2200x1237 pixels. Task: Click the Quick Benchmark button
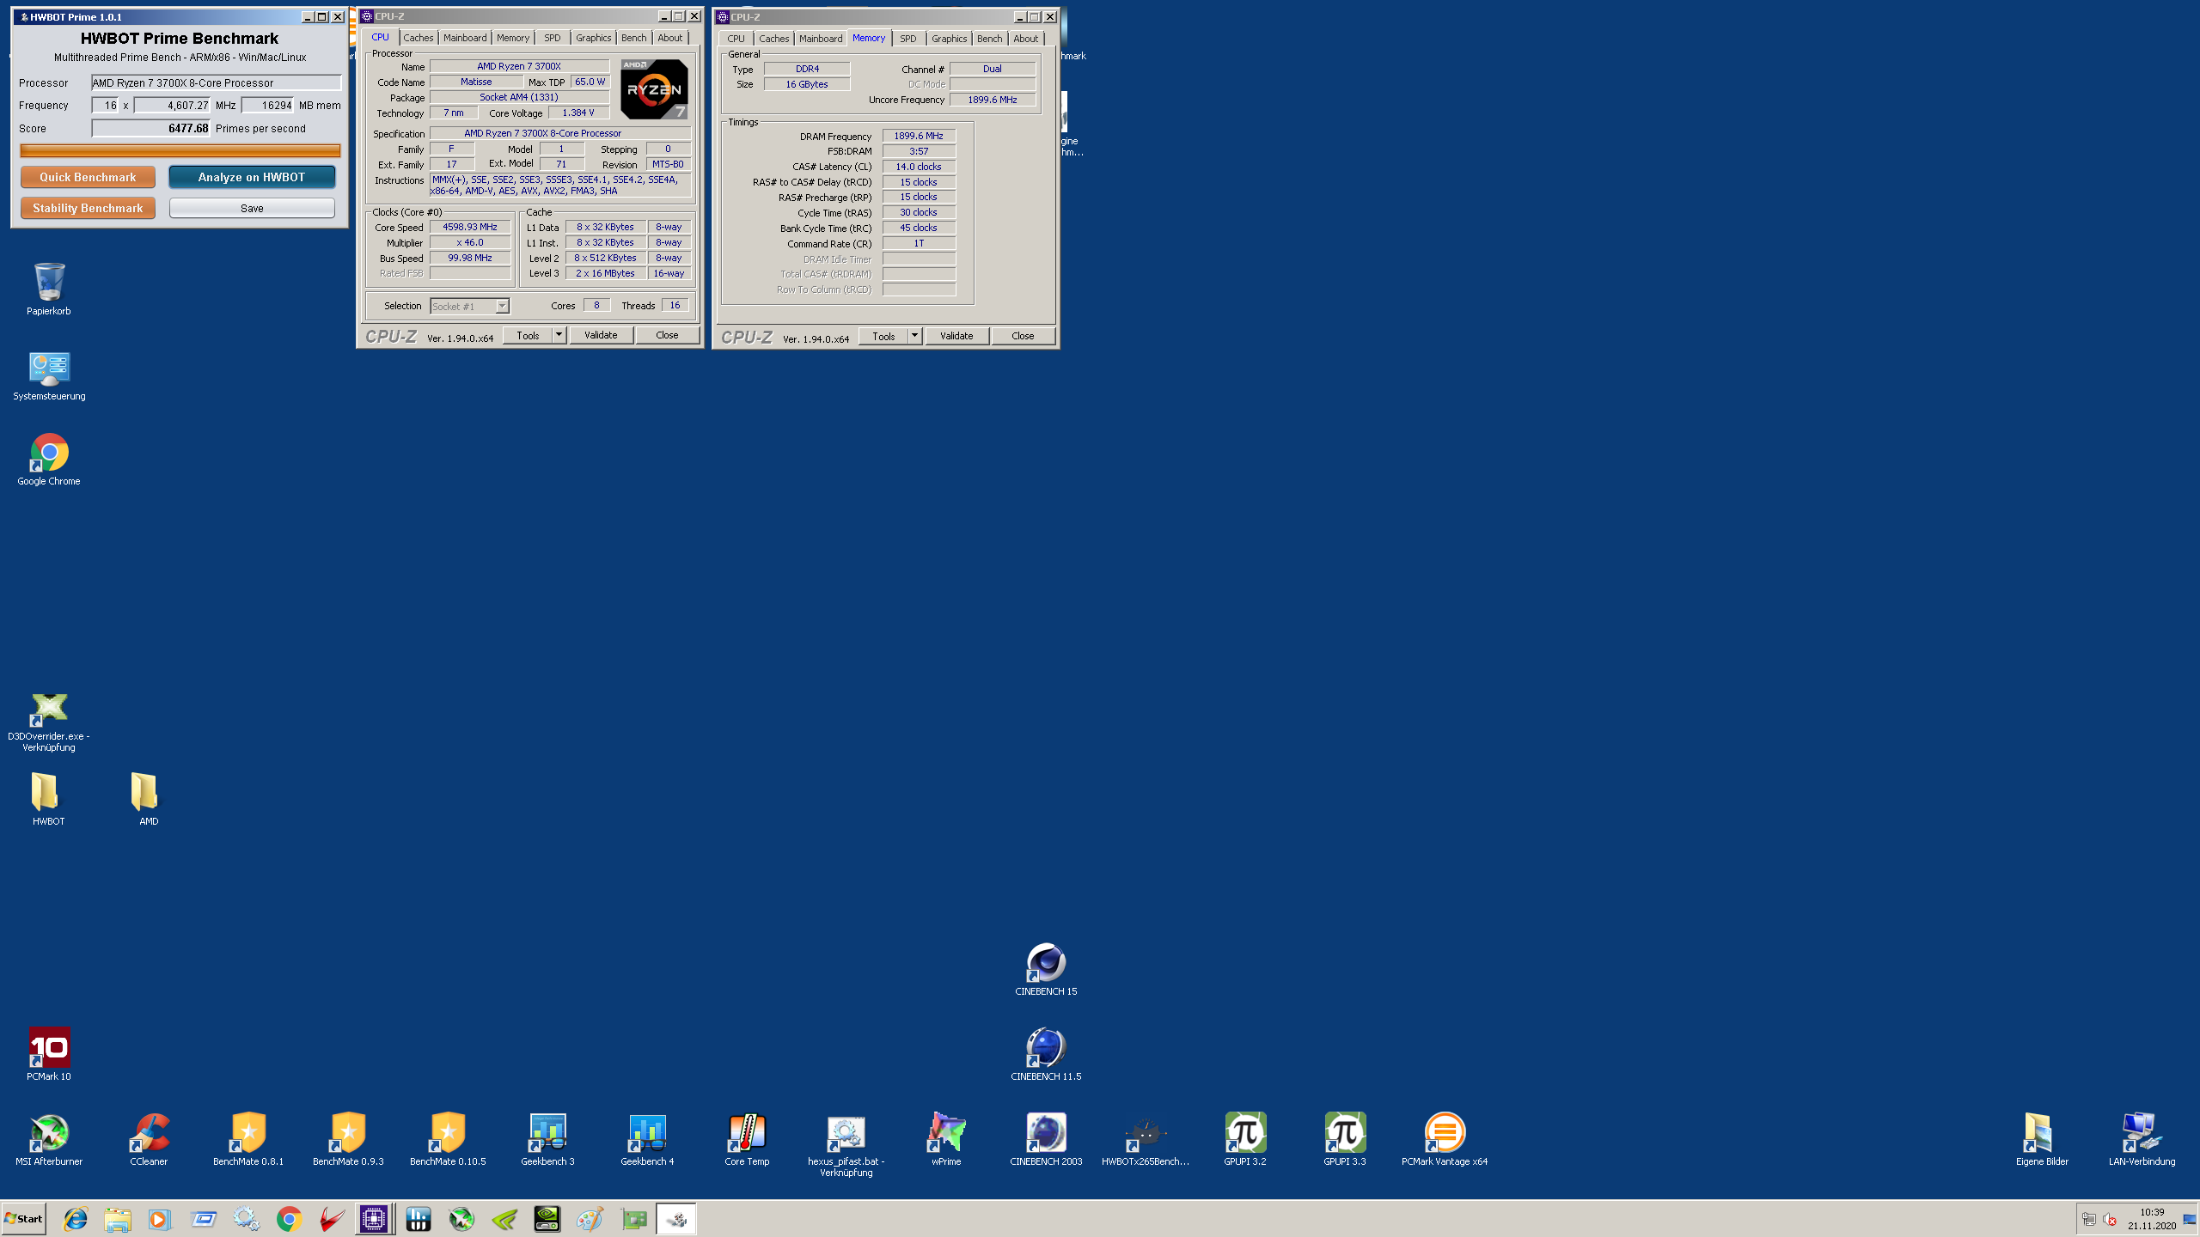pos(88,177)
